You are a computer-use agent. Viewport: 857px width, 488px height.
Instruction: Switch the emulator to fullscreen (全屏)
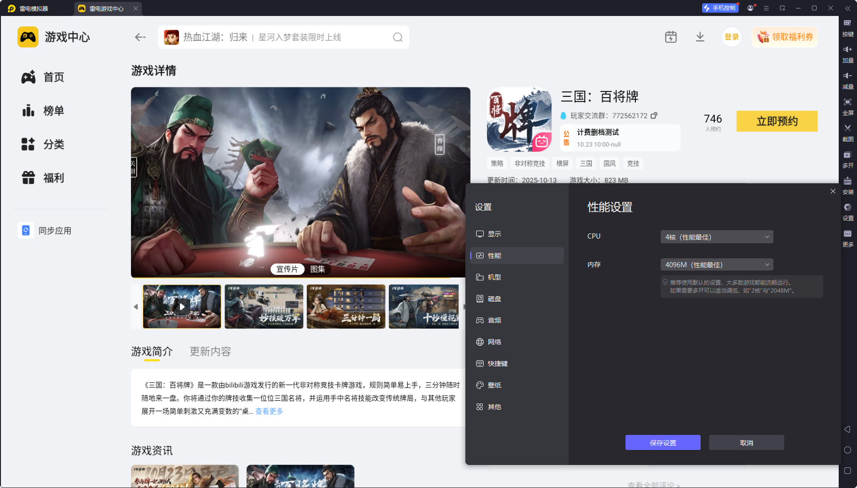pyautogui.click(x=848, y=107)
